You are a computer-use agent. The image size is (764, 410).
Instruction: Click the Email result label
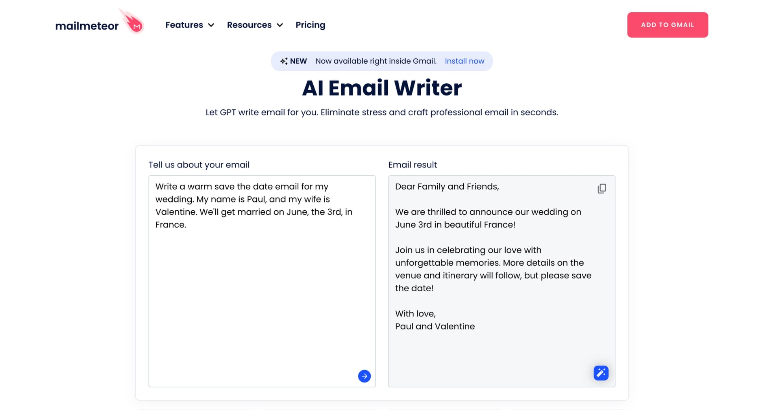(413, 165)
